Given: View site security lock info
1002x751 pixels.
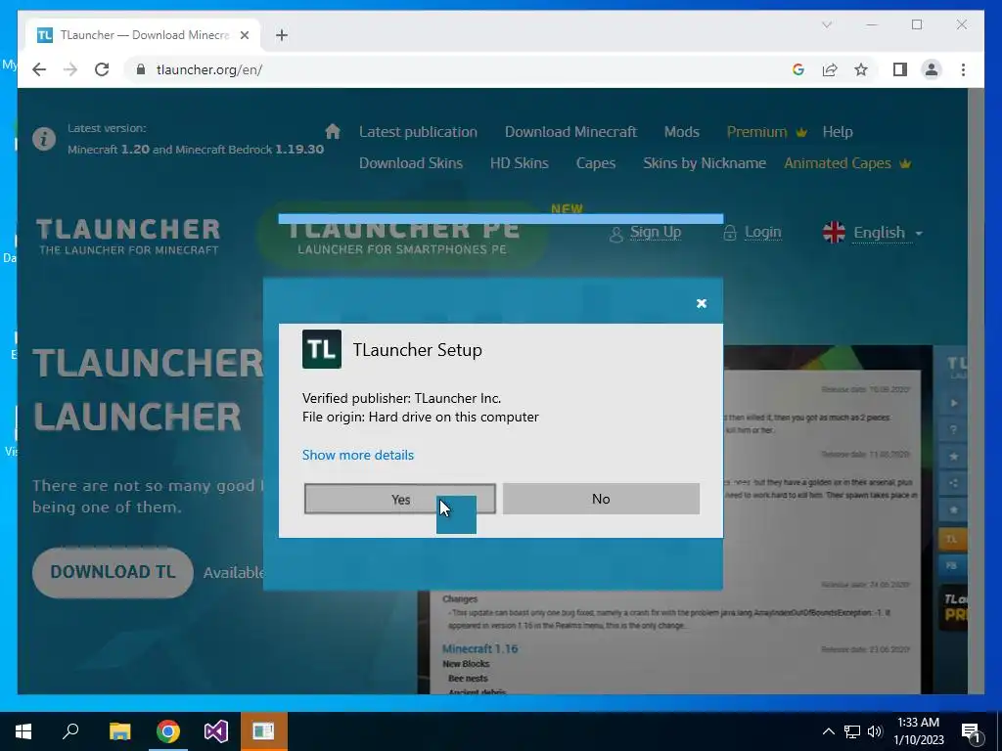Looking at the screenshot, I should coord(141,69).
